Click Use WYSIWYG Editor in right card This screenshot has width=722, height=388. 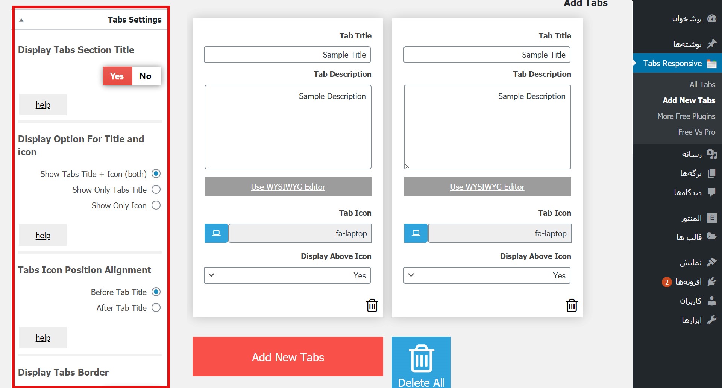(487, 187)
